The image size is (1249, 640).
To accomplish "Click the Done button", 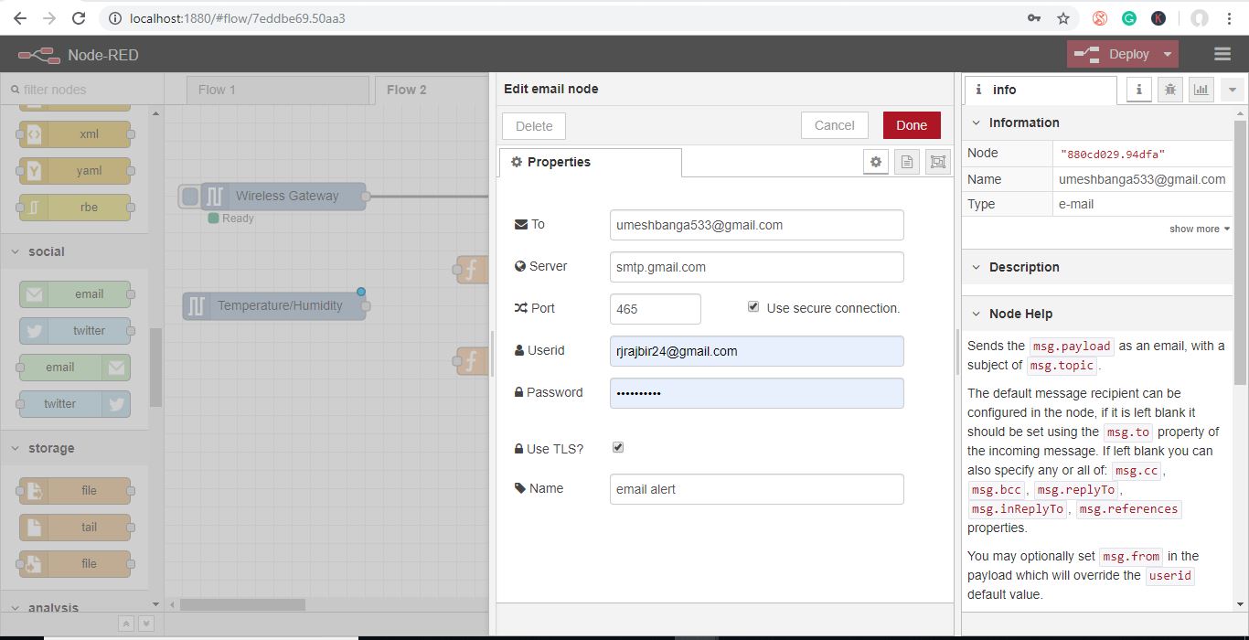I will pos(911,125).
